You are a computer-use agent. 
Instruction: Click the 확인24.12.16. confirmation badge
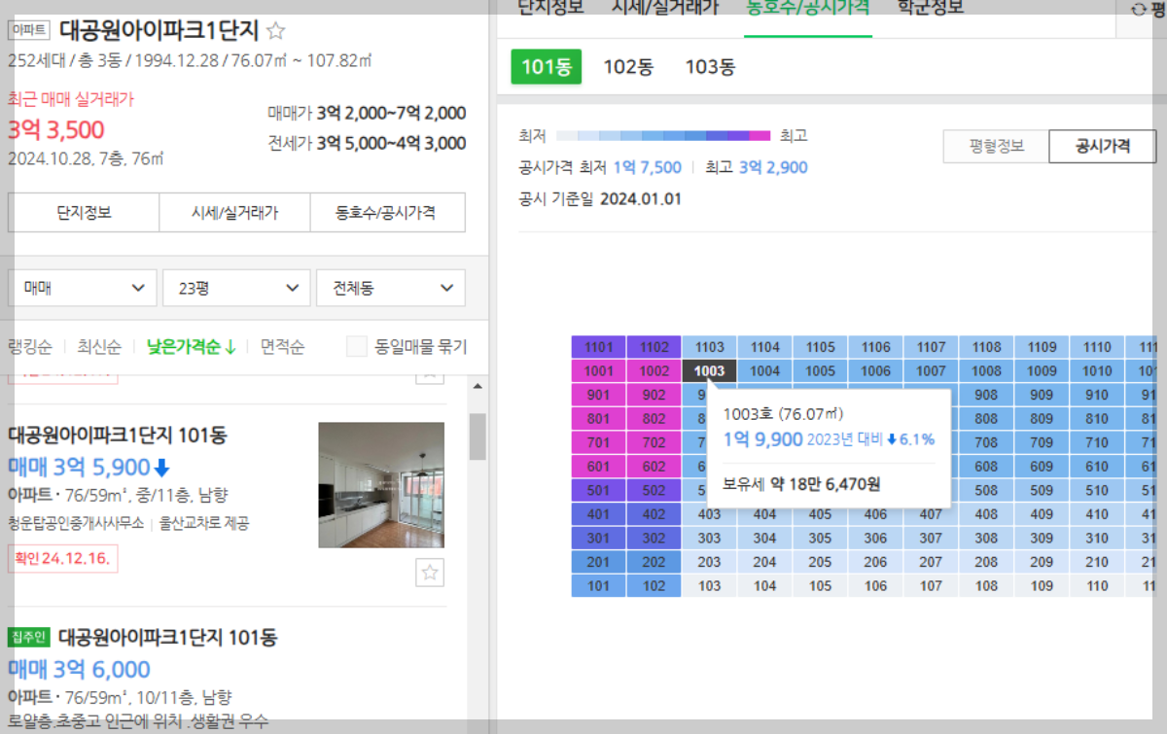63,558
